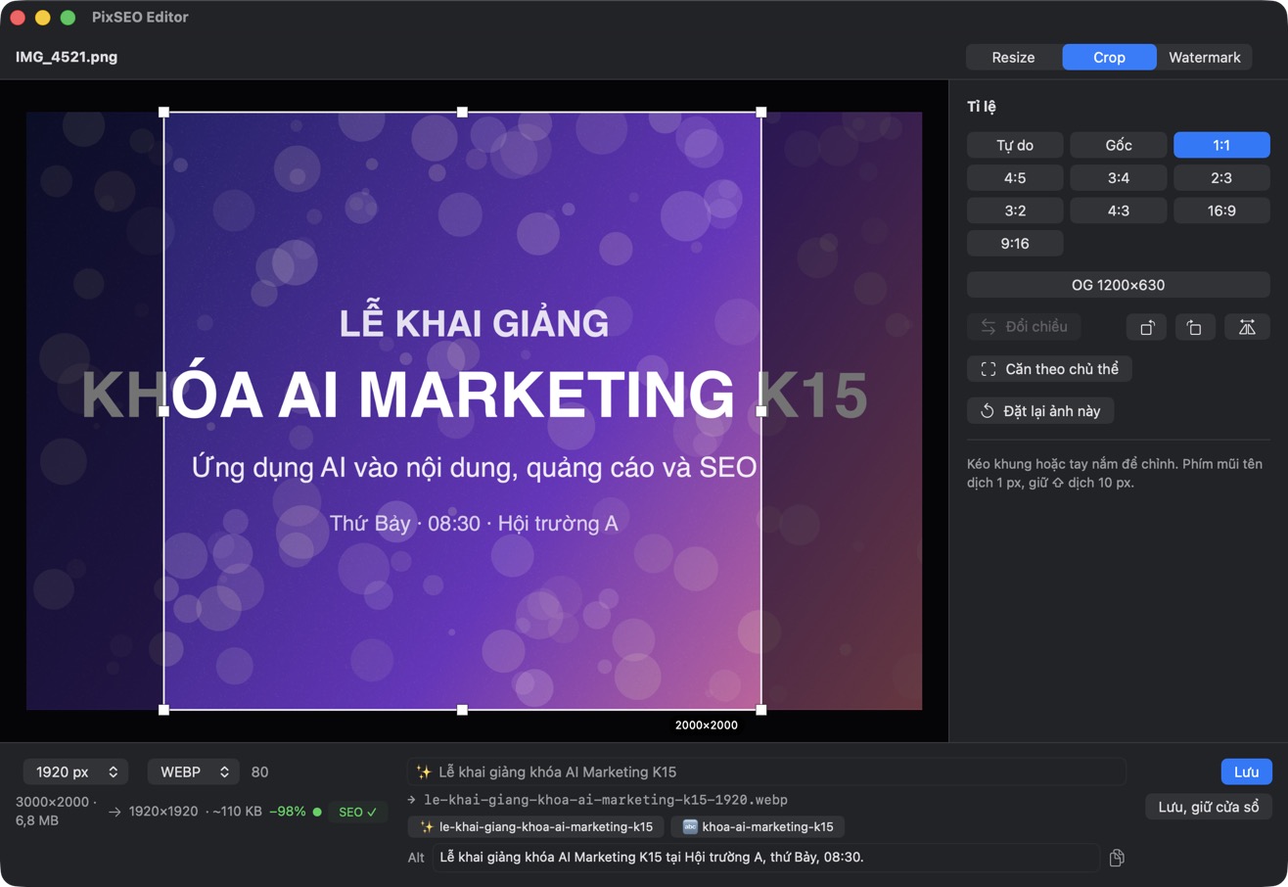
Task: Click the bottom-left corner crop handle
Action: click(163, 710)
